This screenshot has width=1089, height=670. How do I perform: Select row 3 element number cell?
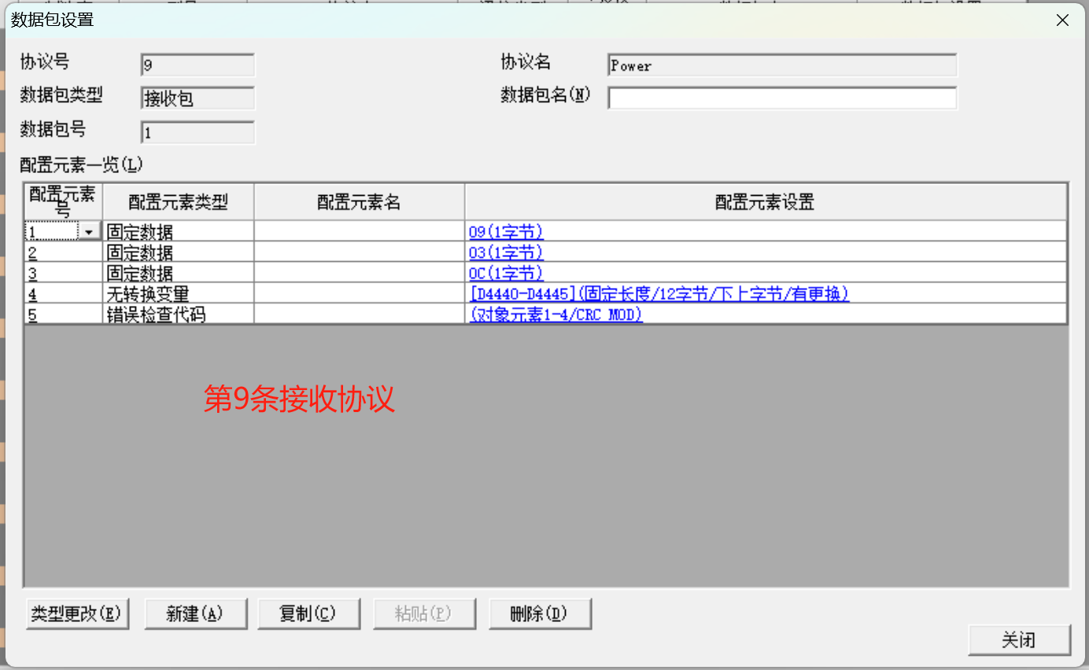[x=63, y=273]
